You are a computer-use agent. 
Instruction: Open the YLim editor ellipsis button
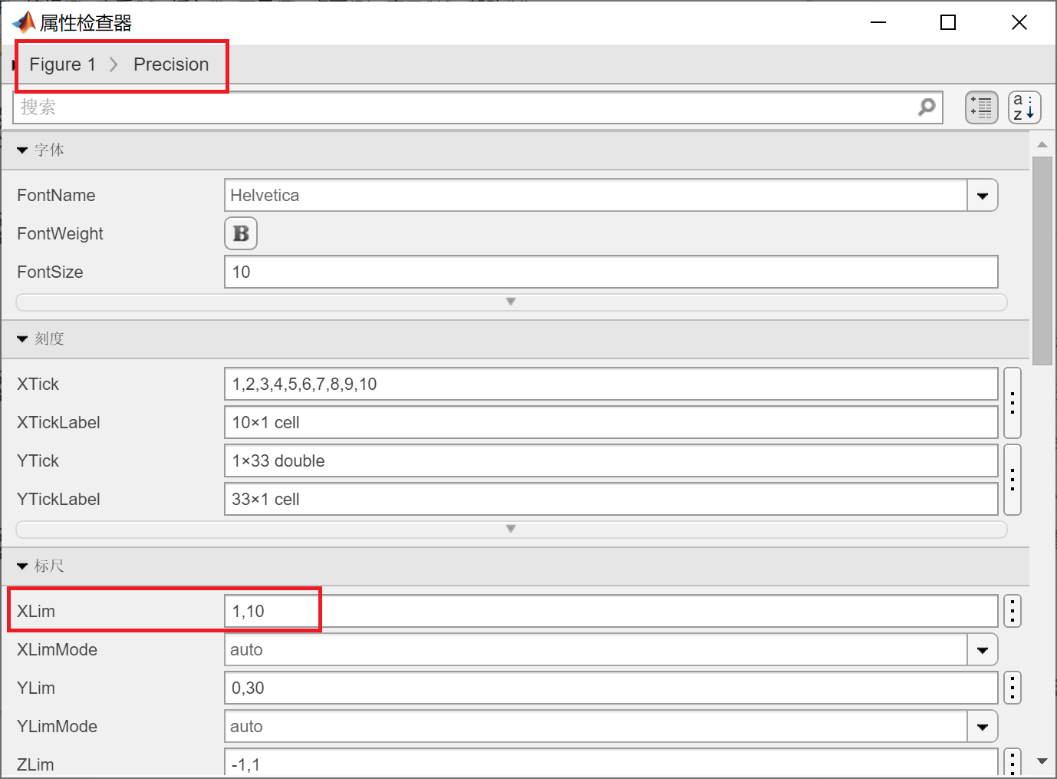click(x=1013, y=688)
